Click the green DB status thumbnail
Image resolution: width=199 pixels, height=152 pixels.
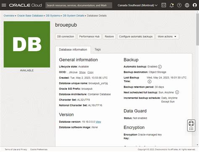[x=27, y=44]
